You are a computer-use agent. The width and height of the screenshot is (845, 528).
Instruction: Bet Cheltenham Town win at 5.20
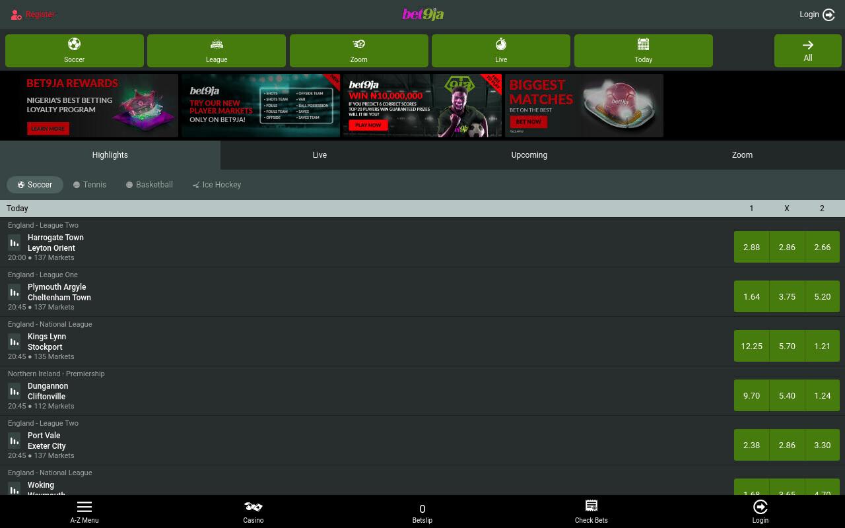coord(823,296)
